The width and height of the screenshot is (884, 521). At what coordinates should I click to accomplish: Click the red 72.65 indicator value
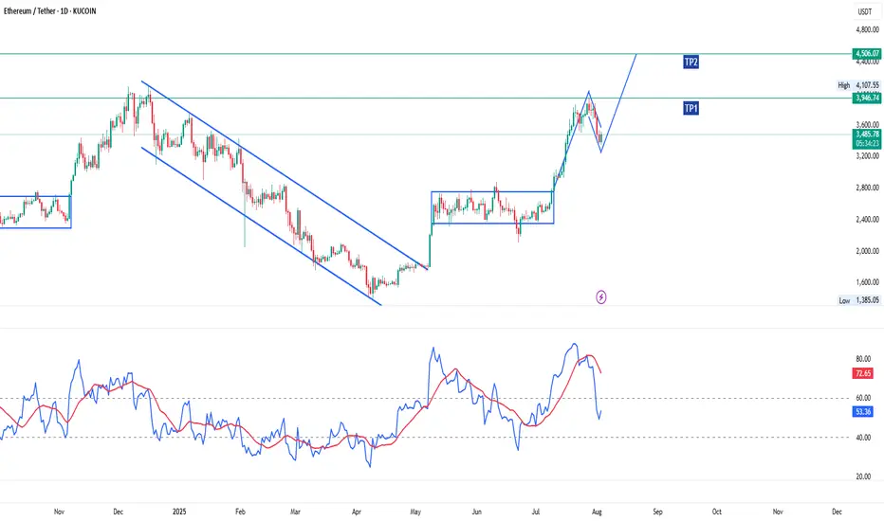coord(863,373)
